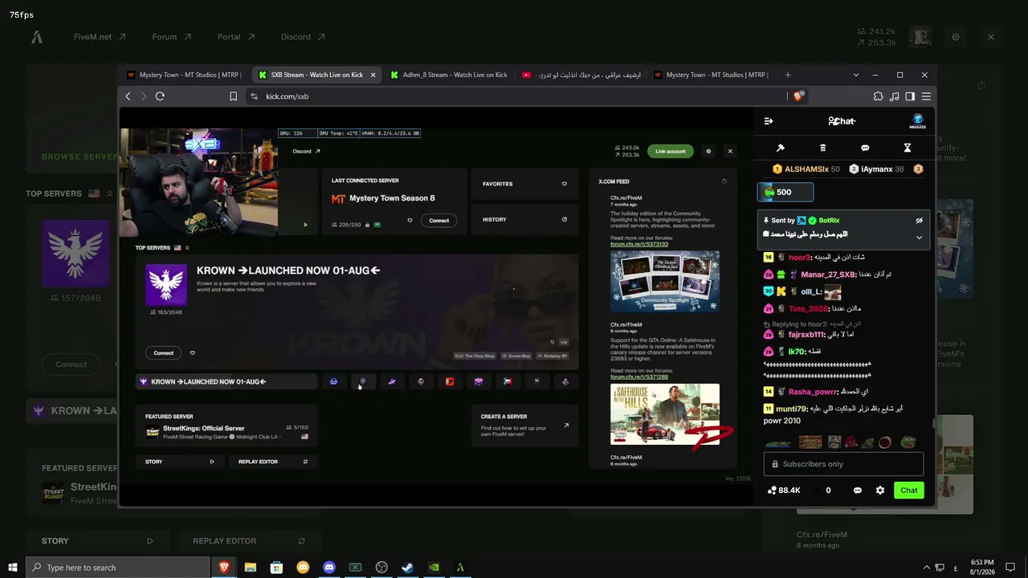Viewport: 1028px width, 578px height.
Task: Open Story in the background FiveM launcher
Action: (x=97, y=541)
